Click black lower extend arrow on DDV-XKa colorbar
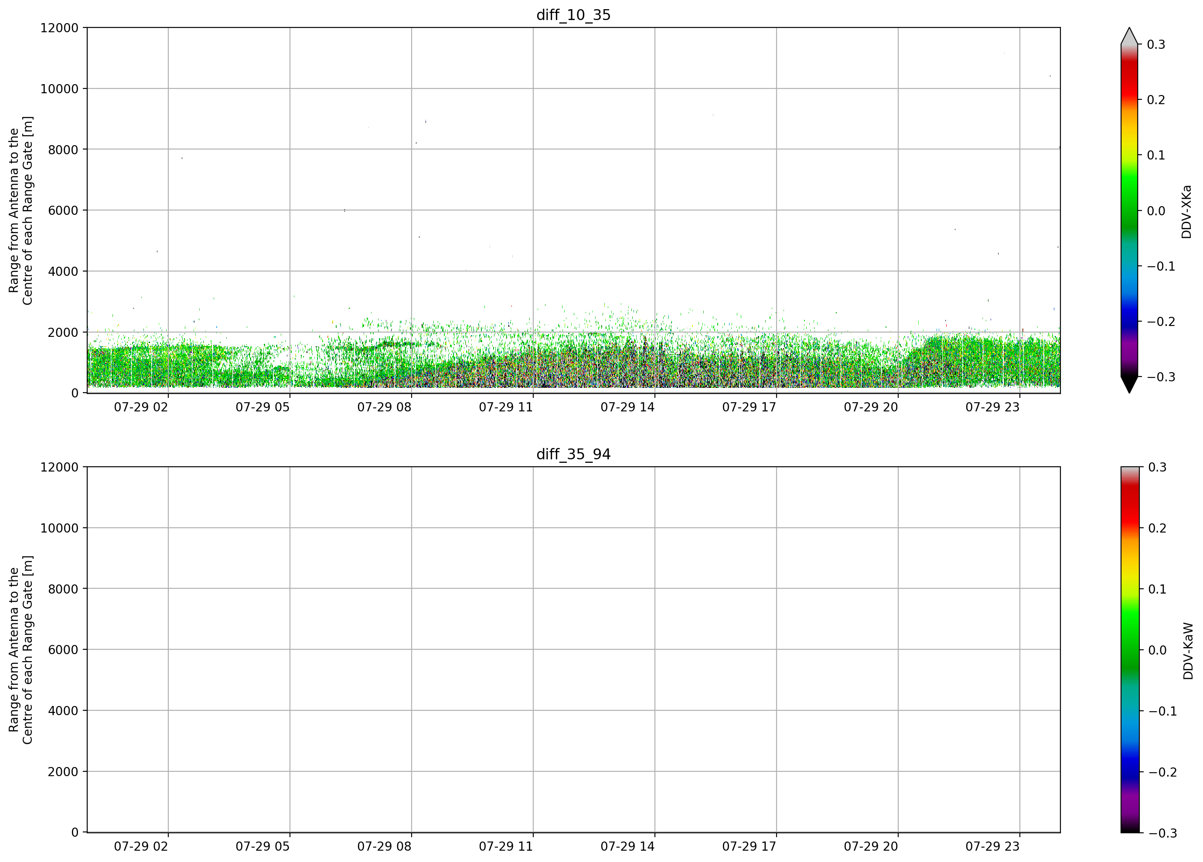 pyautogui.click(x=1129, y=384)
